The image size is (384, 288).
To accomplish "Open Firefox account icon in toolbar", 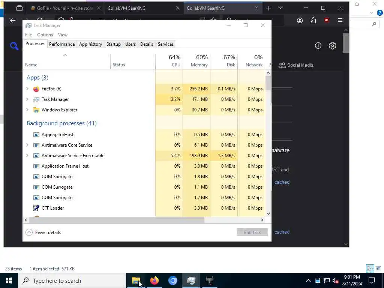I will [300, 20].
